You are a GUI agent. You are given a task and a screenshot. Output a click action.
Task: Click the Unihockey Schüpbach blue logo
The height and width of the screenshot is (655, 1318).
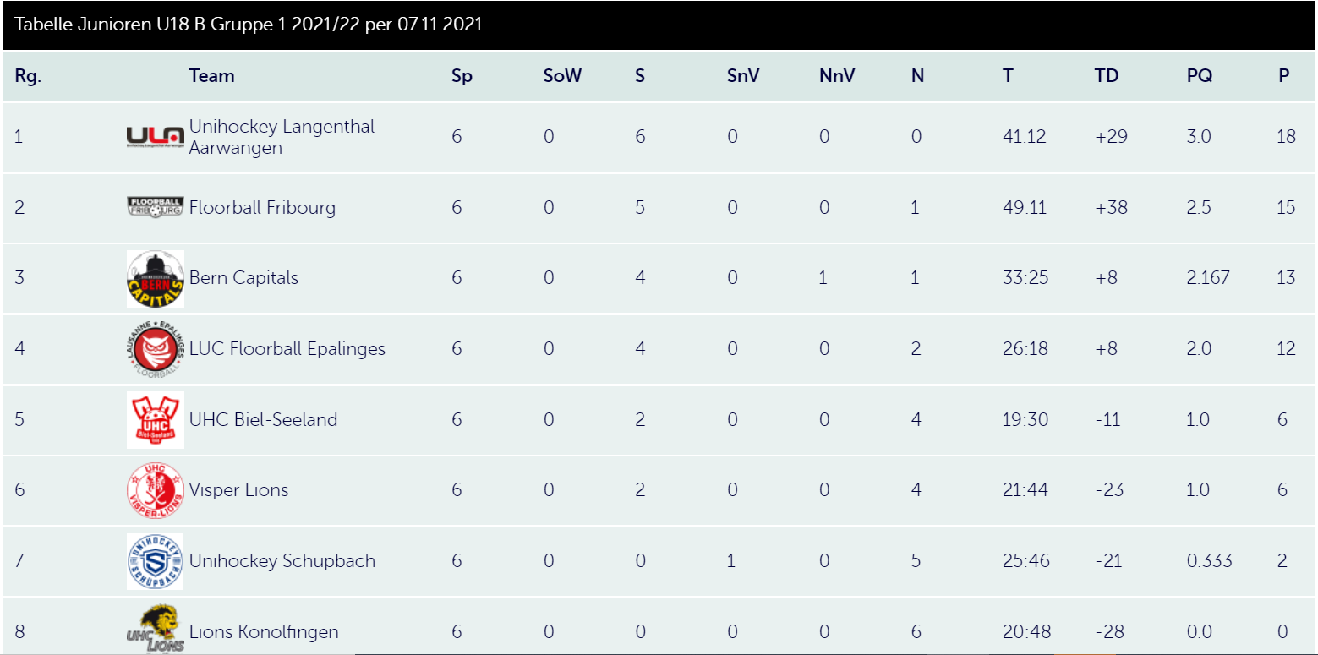tap(155, 560)
